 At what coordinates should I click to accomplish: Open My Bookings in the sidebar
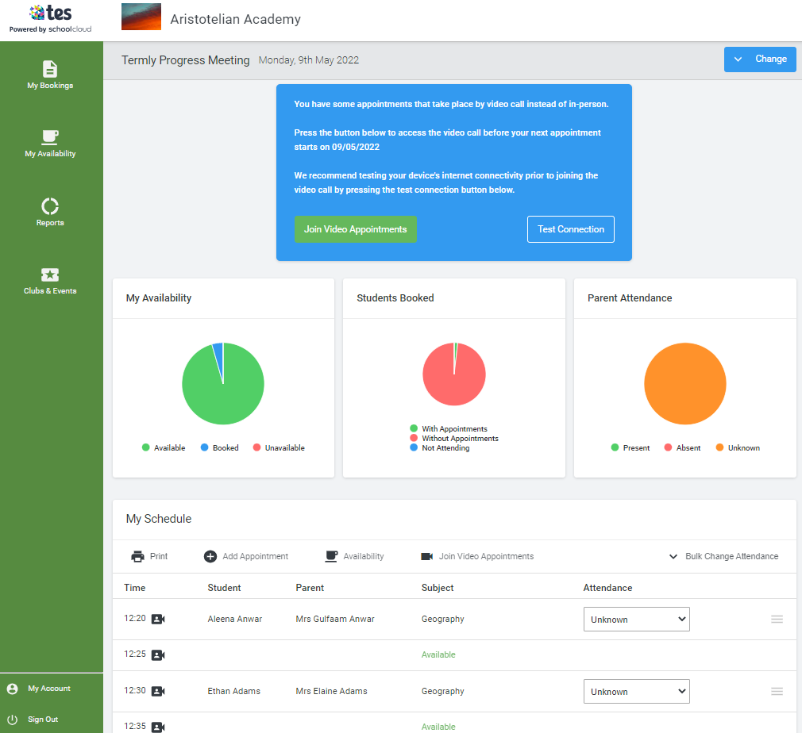[50, 75]
